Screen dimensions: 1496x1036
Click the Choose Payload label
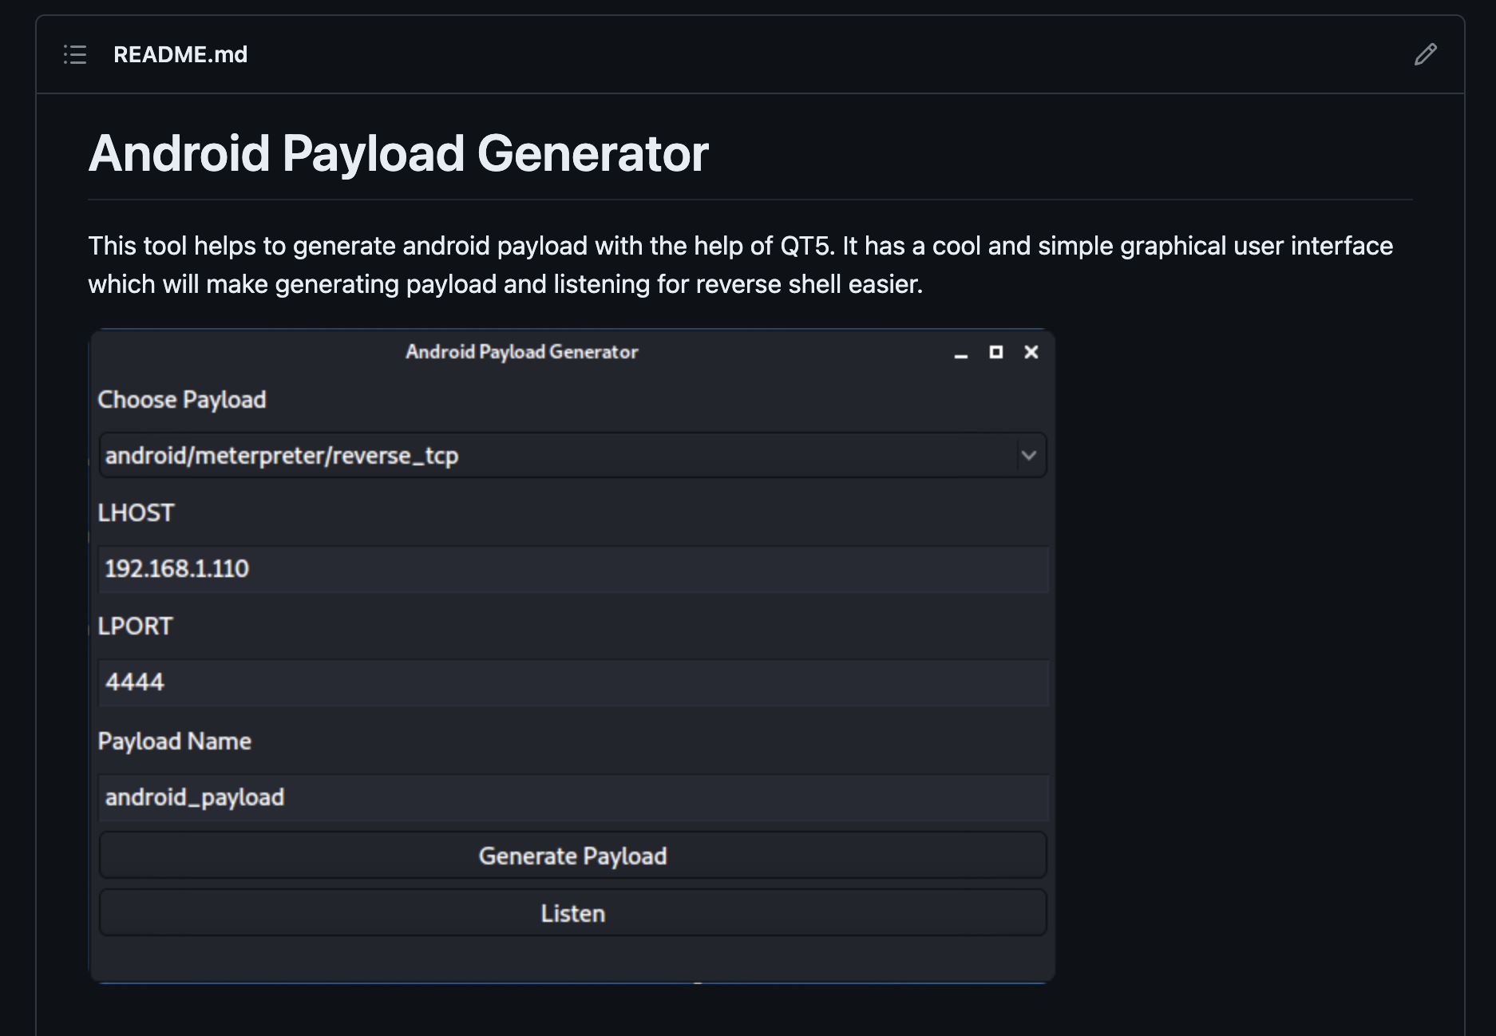(182, 400)
